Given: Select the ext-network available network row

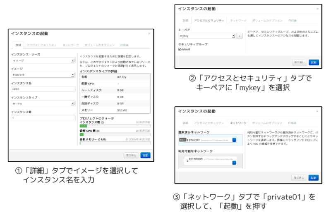Looking at the screenshot, I should (x=210, y=161).
